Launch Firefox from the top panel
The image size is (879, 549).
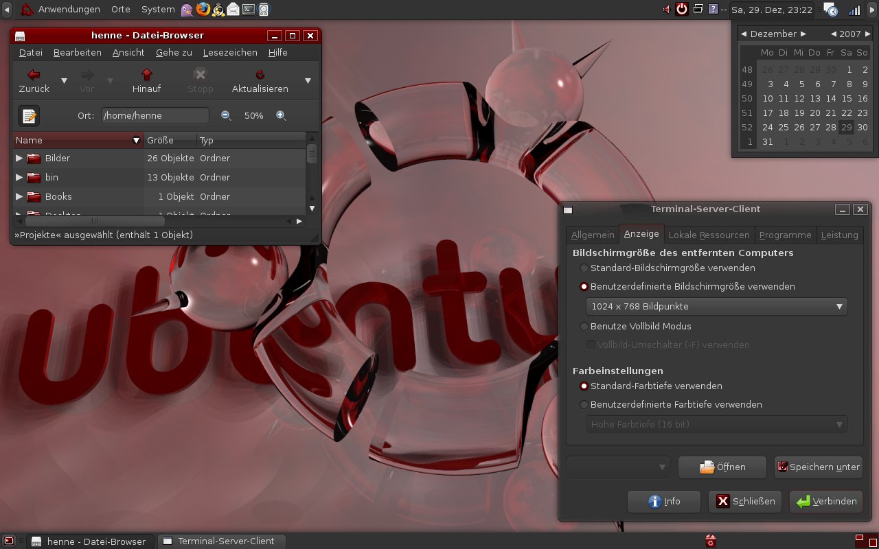203,10
